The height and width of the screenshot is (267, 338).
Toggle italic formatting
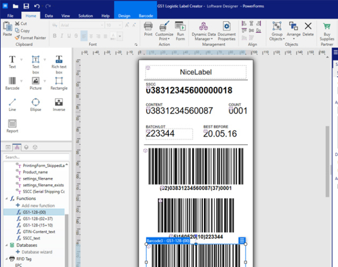(62, 36)
